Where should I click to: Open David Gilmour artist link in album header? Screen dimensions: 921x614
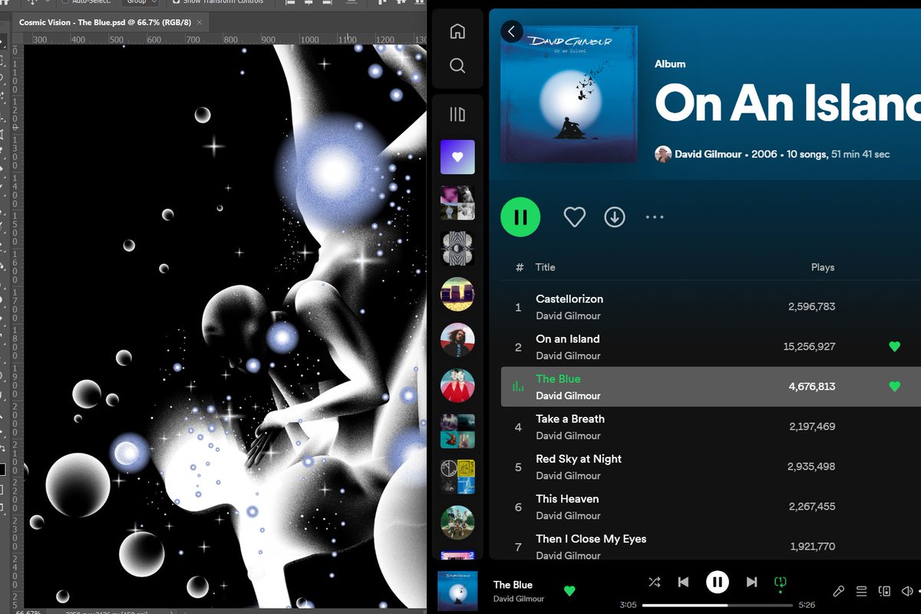tap(709, 154)
